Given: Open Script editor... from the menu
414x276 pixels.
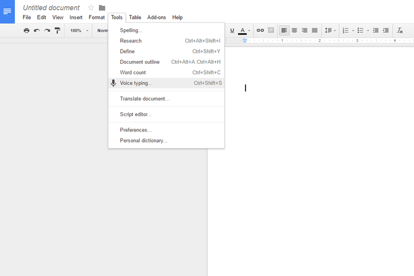Looking at the screenshot, I should click(x=166, y=114).
